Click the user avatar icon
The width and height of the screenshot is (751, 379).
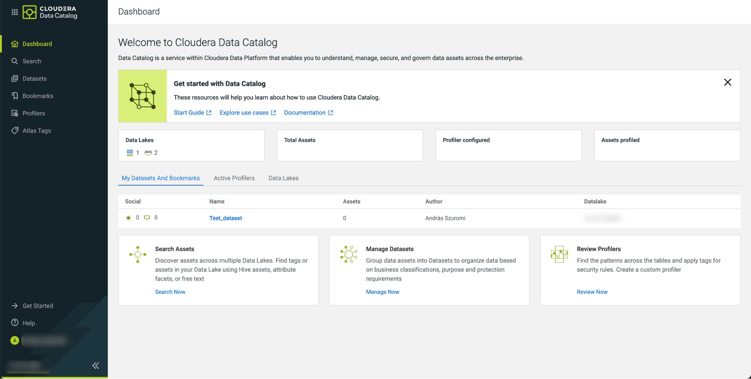(x=15, y=340)
